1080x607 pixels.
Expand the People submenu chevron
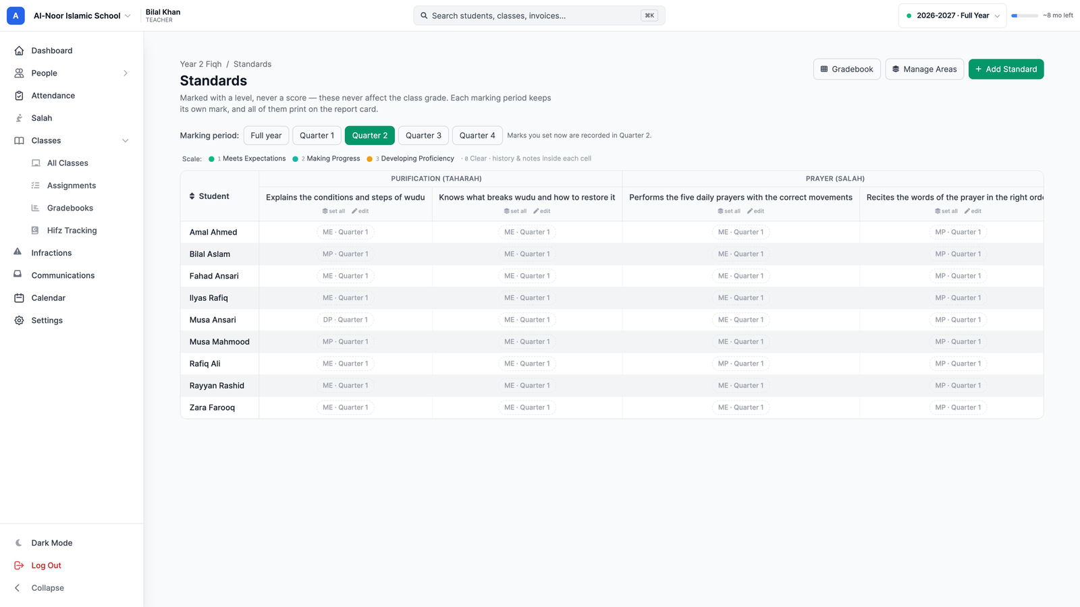tap(126, 73)
